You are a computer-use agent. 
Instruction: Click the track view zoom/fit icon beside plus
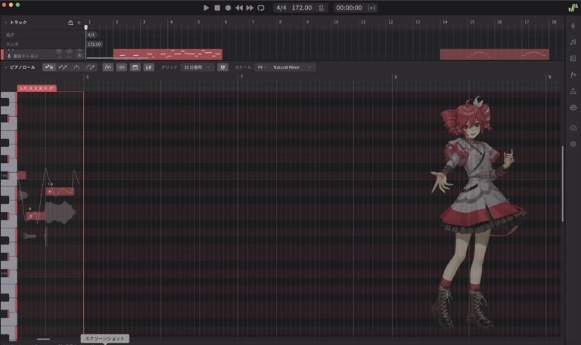[x=70, y=23]
